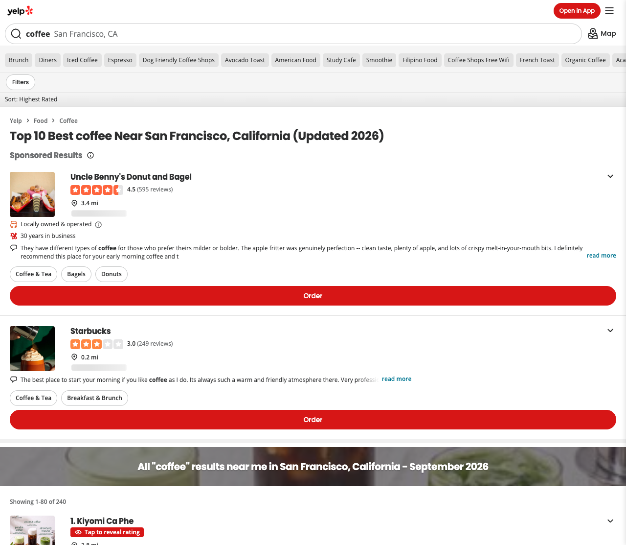Open the Map view icon
This screenshot has width=626, height=545.
[593, 33]
